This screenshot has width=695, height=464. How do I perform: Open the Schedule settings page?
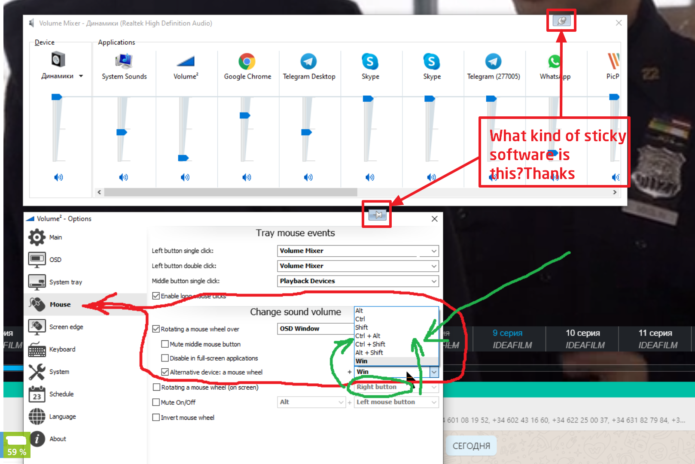85,394
